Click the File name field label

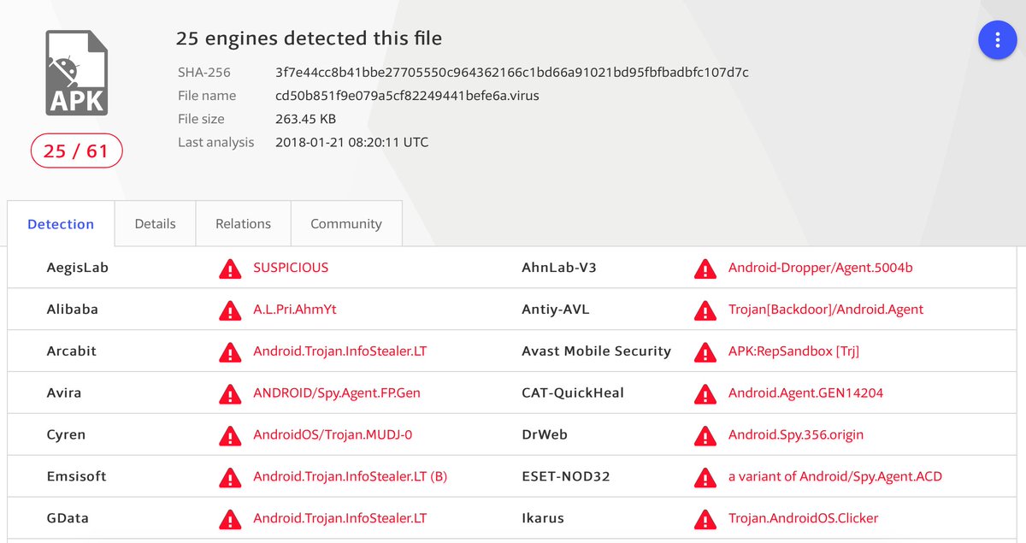point(207,96)
